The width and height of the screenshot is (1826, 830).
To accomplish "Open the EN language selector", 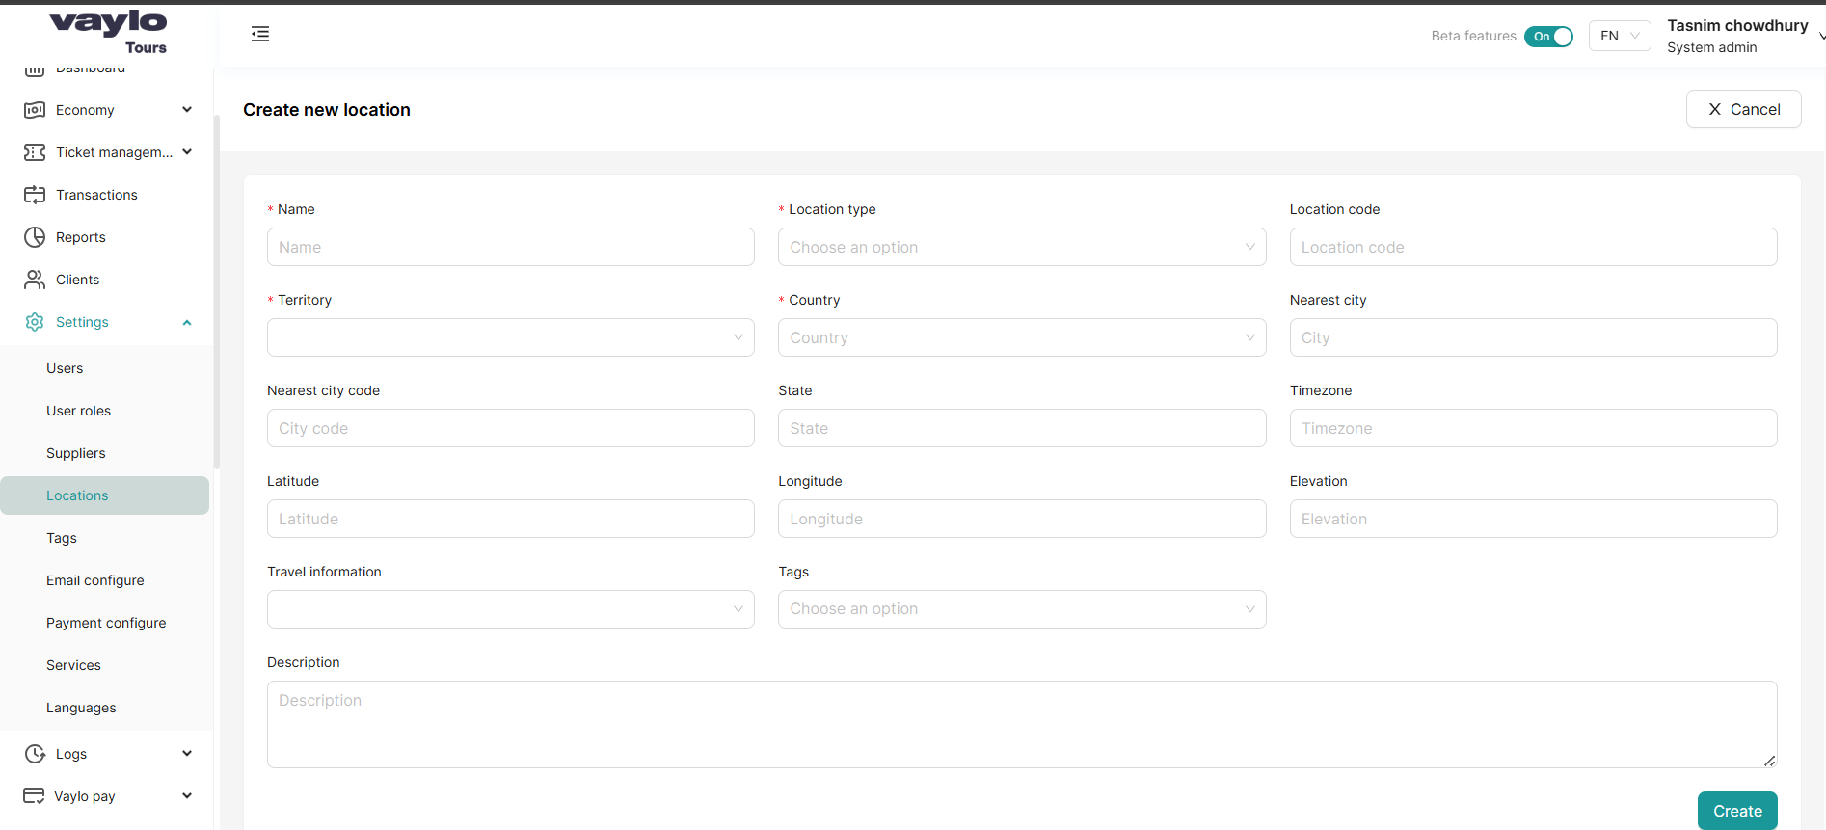I will pyautogui.click(x=1619, y=37).
